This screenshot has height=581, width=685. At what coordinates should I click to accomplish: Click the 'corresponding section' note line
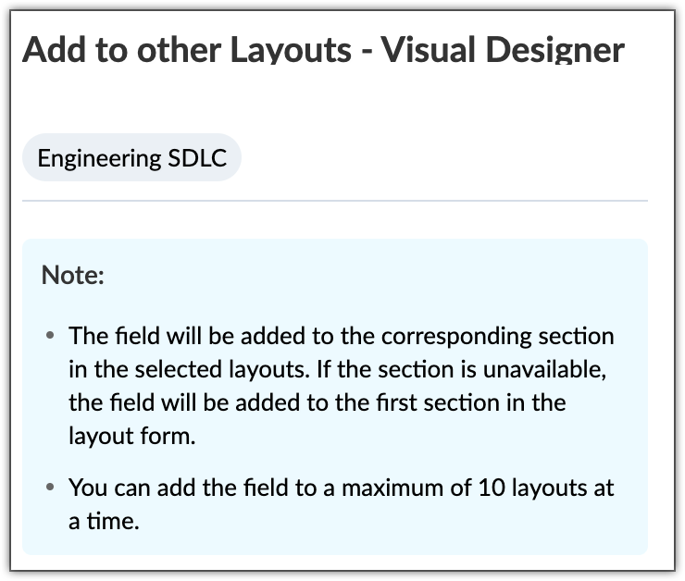click(x=341, y=336)
